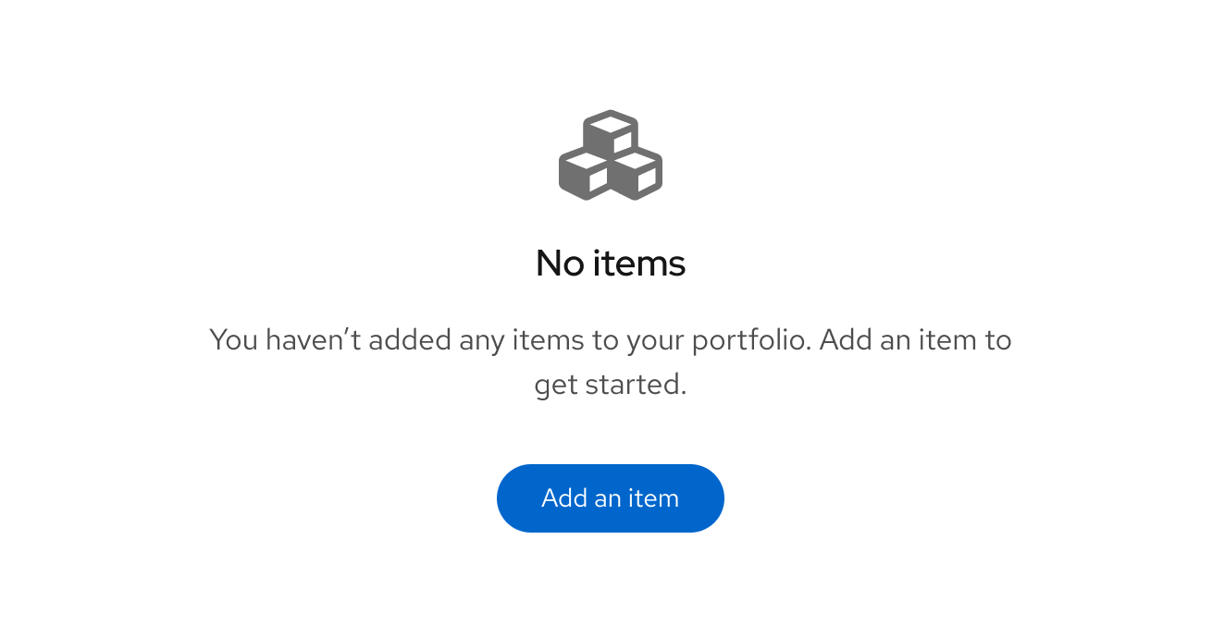Click the phrase get started
The height and width of the screenshot is (638, 1212).
click(610, 384)
